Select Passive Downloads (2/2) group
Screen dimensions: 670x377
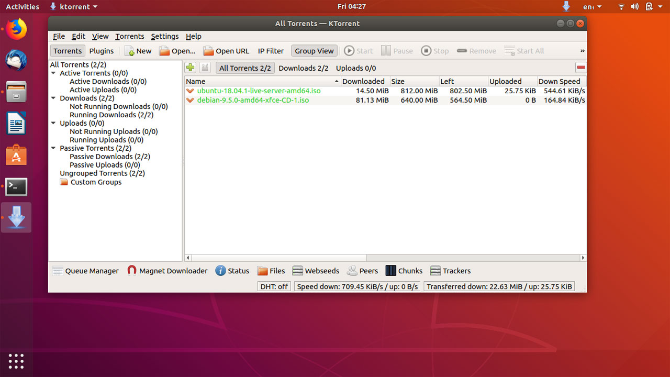[110, 157]
